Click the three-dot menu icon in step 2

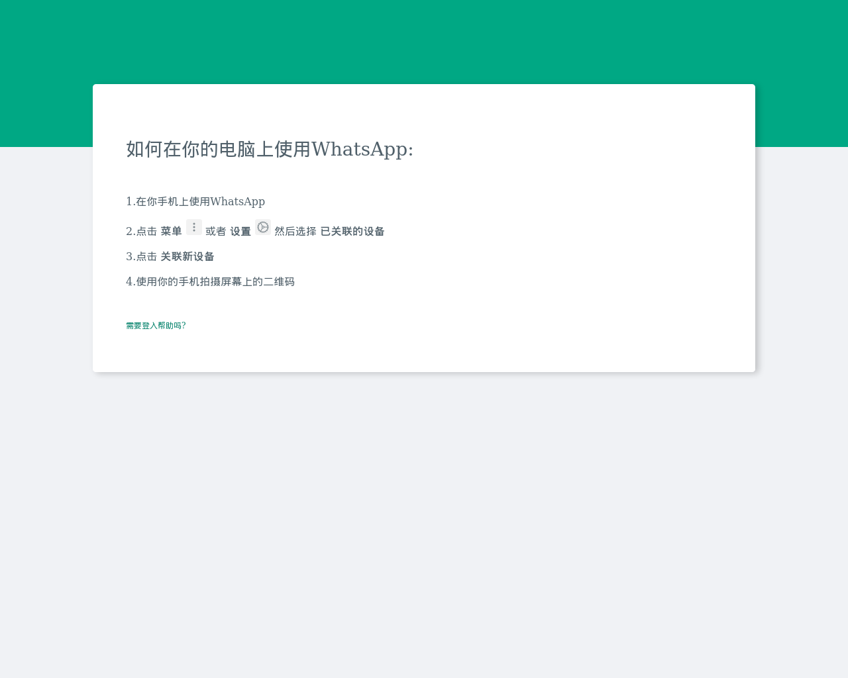click(x=194, y=227)
